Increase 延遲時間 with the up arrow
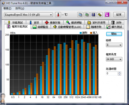129x105 pixels. pyautogui.click(x=120, y=73)
